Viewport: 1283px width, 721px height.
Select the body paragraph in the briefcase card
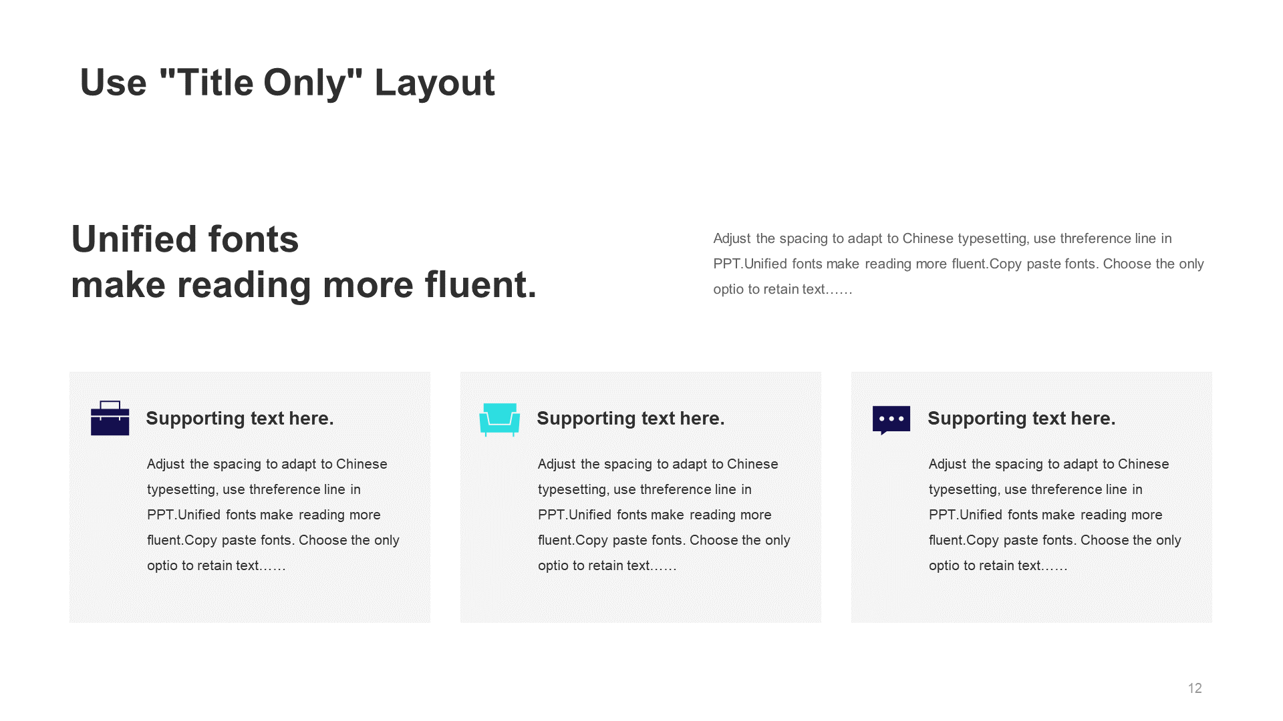click(x=273, y=515)
